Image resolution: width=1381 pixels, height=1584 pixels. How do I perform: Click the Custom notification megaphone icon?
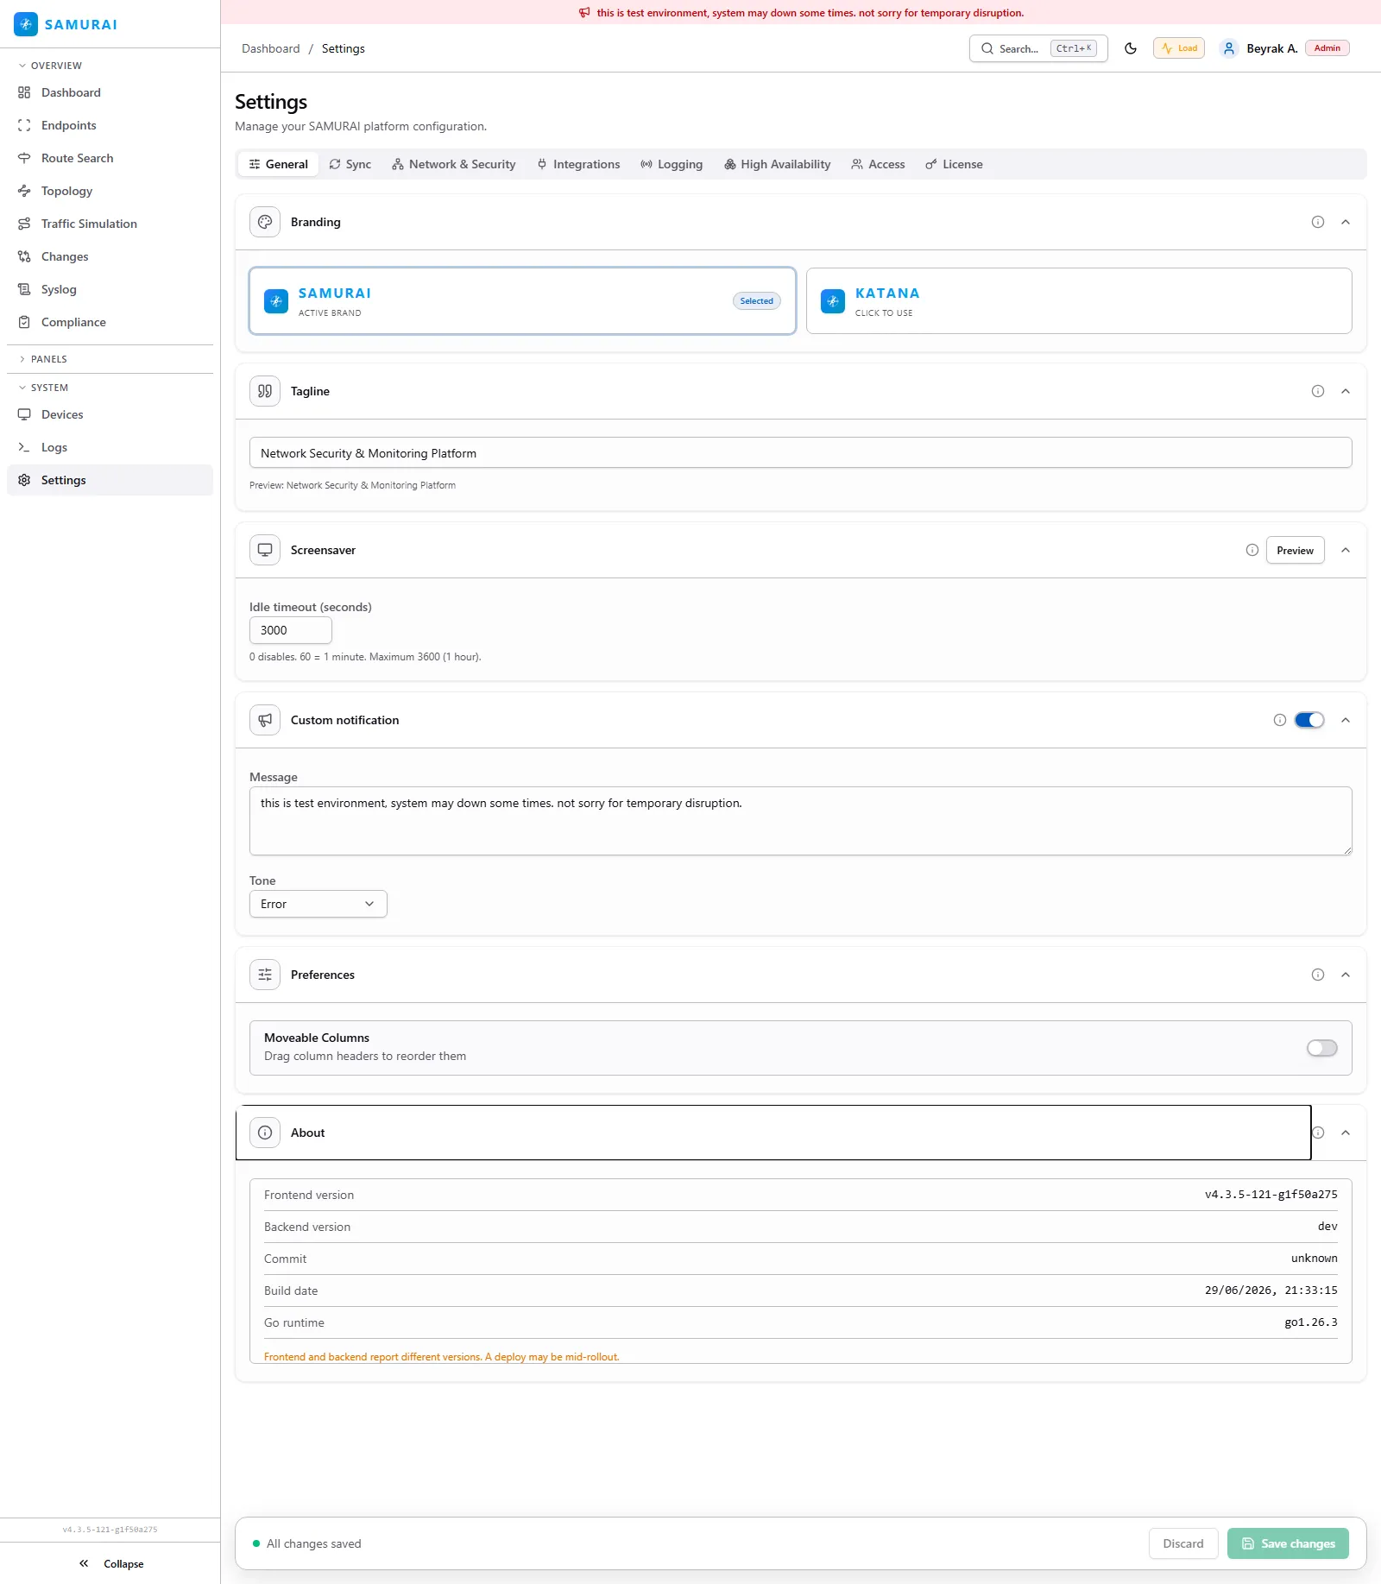265,720
